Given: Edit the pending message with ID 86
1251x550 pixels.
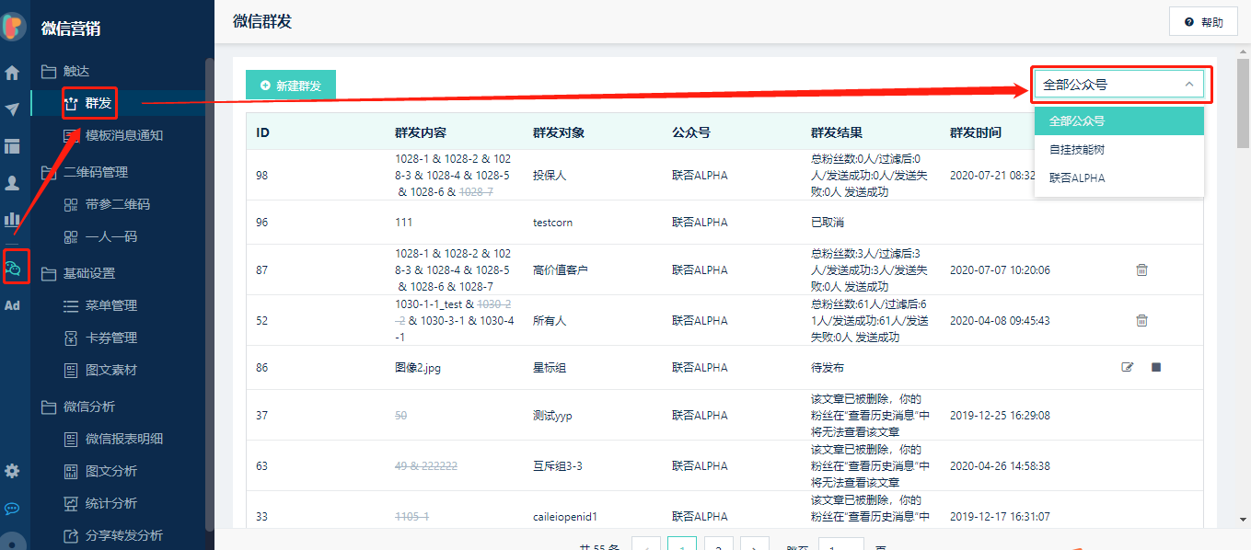Looking at the screenshot, I should point(1128,367).
